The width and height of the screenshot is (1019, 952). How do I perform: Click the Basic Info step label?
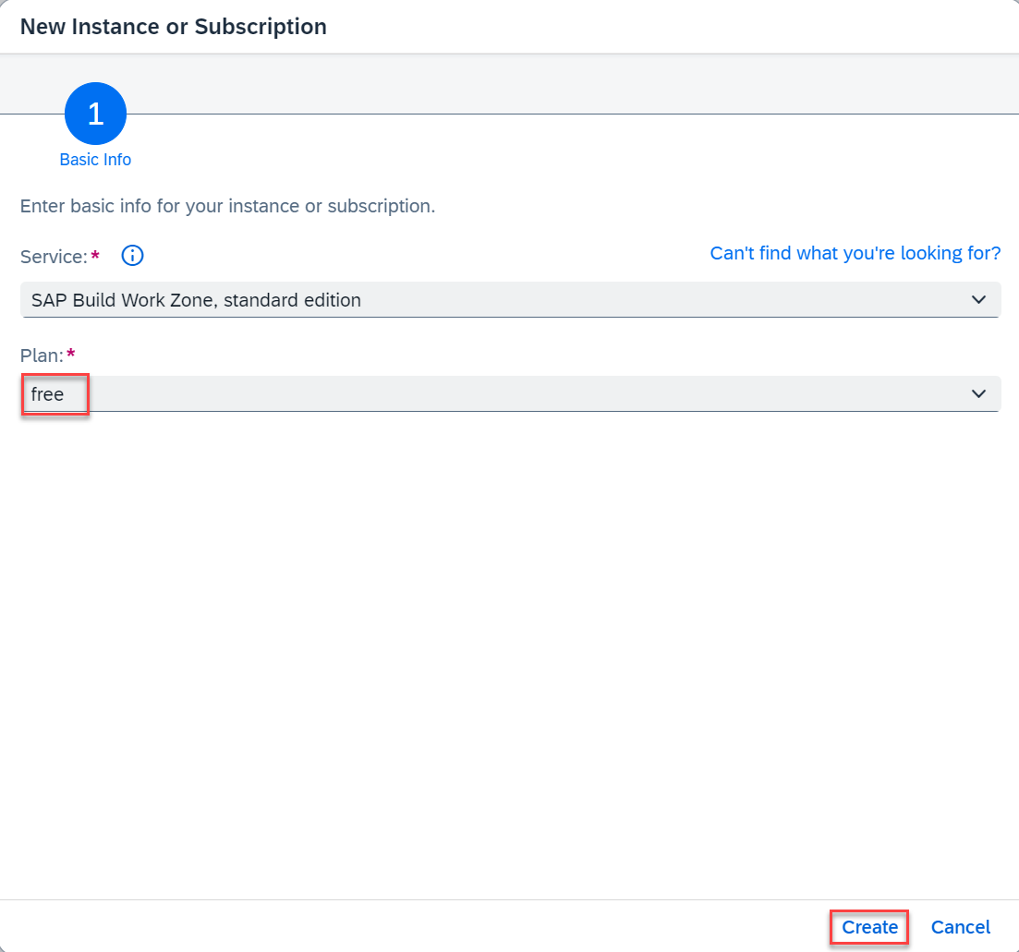[x=95, y=160]
